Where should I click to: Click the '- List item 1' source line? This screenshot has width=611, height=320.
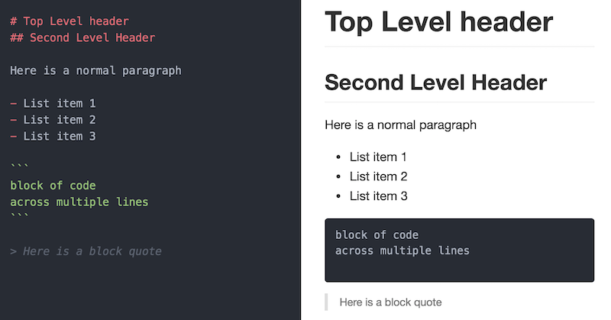click(53, 104)
